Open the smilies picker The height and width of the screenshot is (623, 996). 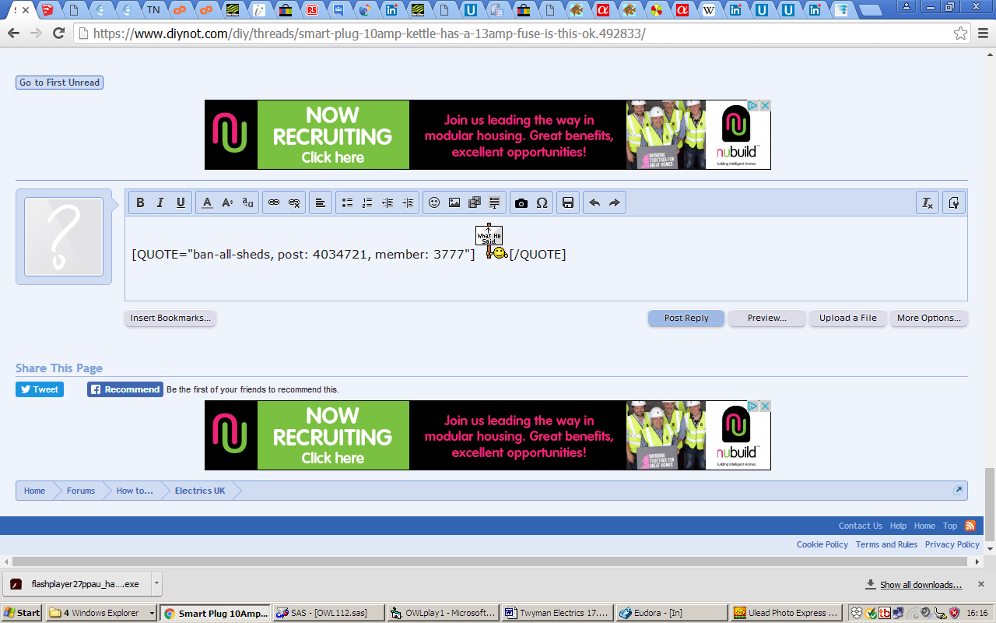[434, 202]
